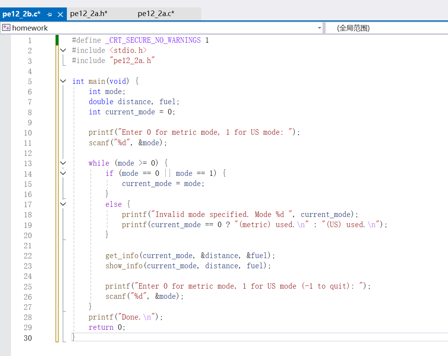Click the while keyword on line 13
This screenshot has height=356, width=448.
pyautogui.click(x=99, y=163)
